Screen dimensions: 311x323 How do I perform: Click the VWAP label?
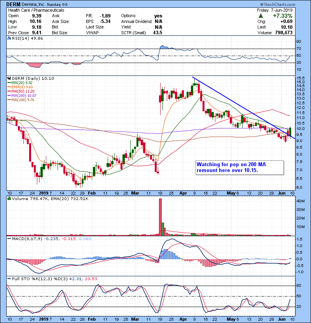point(93,33)
